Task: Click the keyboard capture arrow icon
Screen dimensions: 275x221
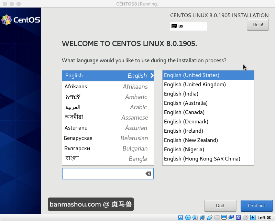Action: pyautogui.click(x=253, y=218)
